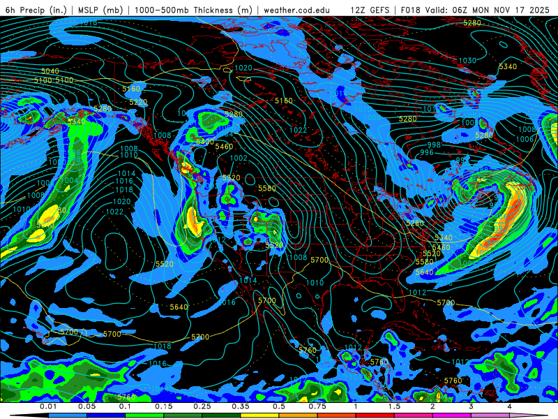Click the '5040' thickness contour label
The height and width of the screenshot is (419, 558).
(50, 71)
